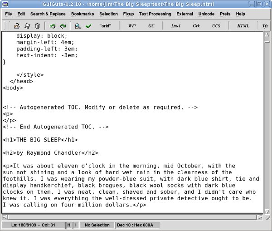The width and height of the screenshot is (272, 231).
Task: Click the Ltn-1 Latin-1 toolbar button
Action: tap(176, 26)
